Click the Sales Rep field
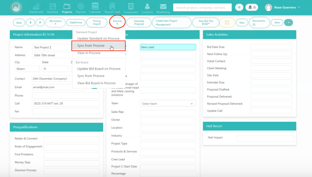The height and width of the screenshot is (177, 312). pos(168,113)
